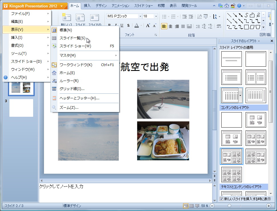Select slide 3 thumbnail in the panel
Screen dimensions: 277x211
coord(21,108)
